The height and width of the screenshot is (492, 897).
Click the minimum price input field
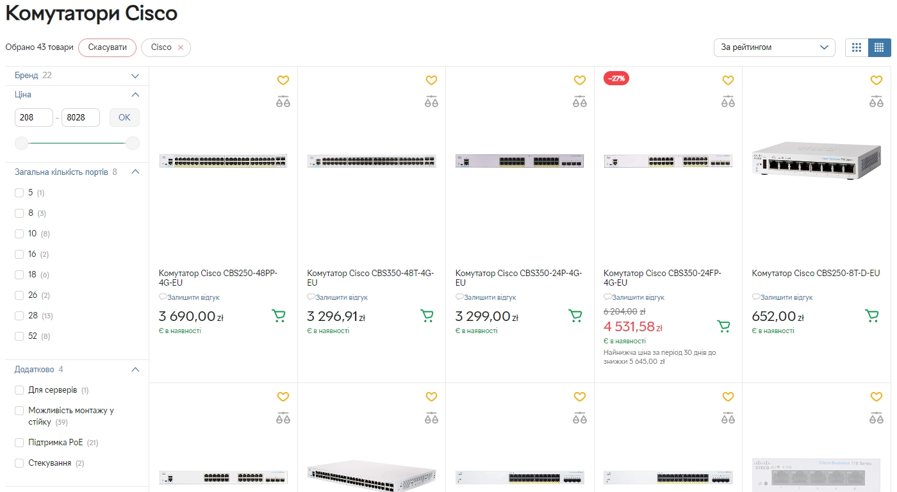[33, 117]
